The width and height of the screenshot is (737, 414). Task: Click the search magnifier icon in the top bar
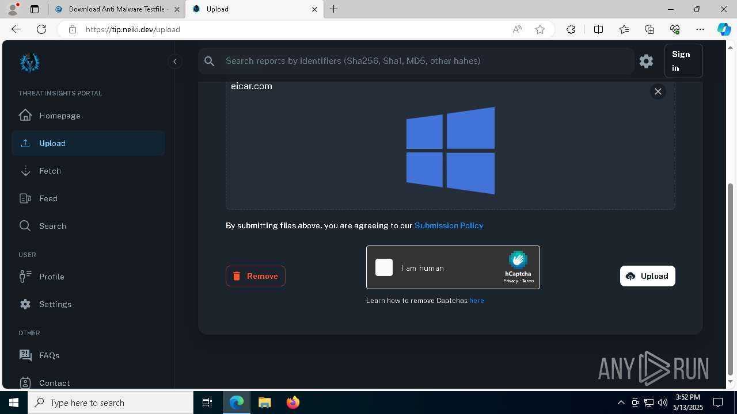(210, 61)
